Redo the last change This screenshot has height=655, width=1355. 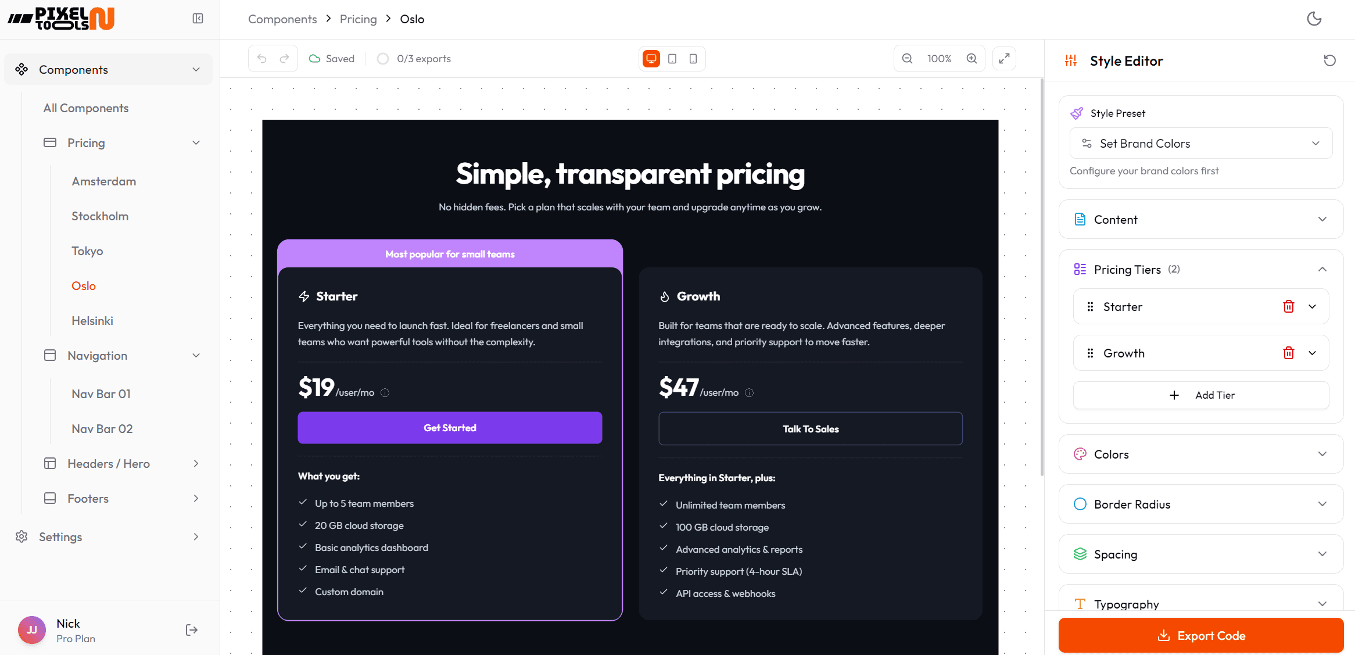(284, 58)
